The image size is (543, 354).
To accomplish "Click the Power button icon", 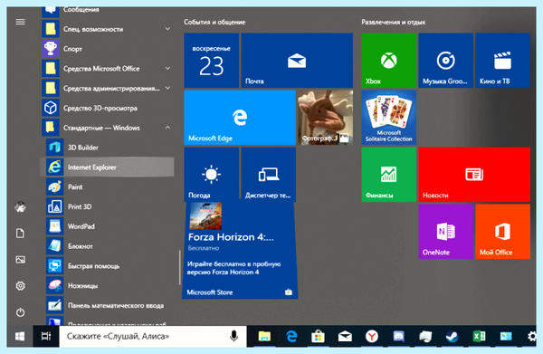I will coord(21,312).
